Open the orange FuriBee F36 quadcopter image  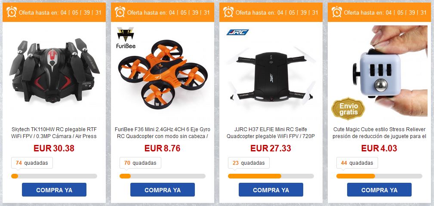point(163,75)
